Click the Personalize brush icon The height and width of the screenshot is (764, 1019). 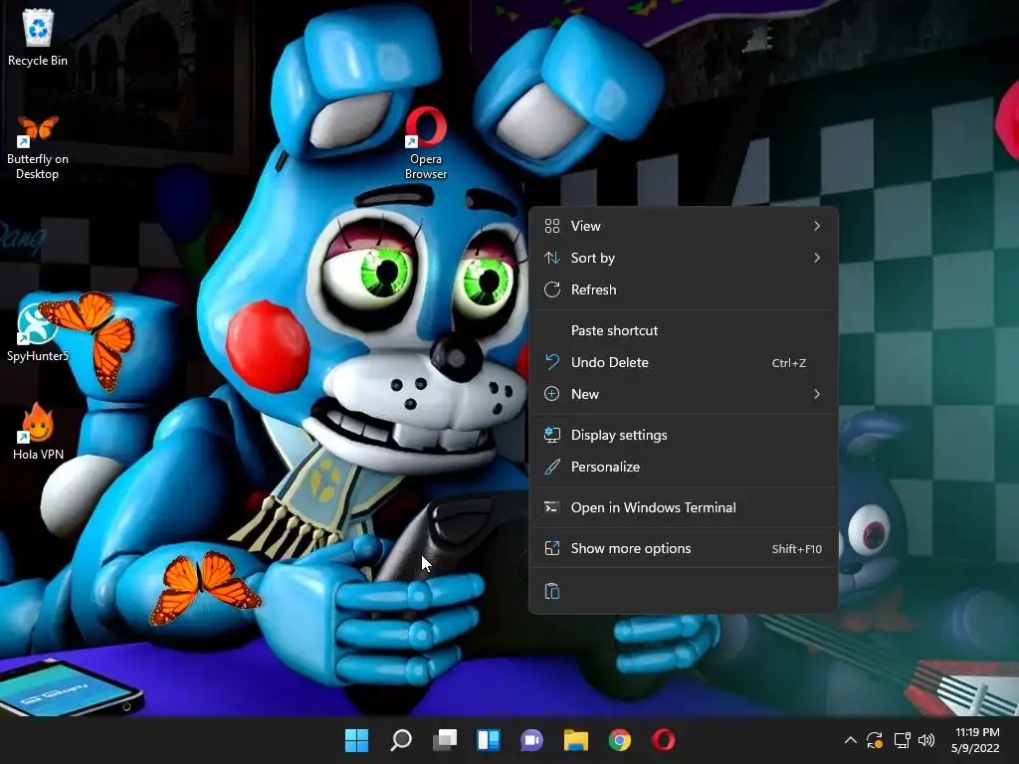[x=551, y=468]
